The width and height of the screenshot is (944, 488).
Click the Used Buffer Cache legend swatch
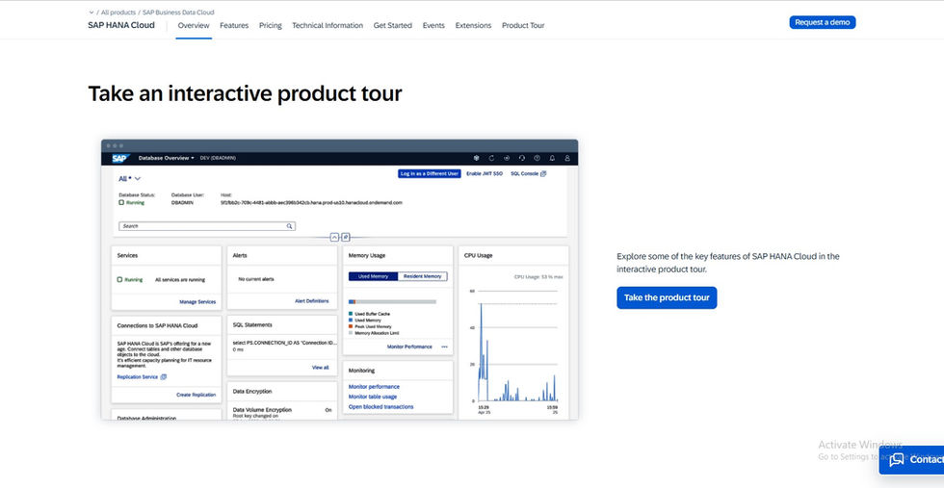pos(351,314)
